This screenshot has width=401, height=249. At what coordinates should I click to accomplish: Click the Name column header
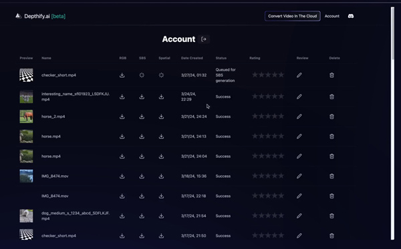point(46,58)
